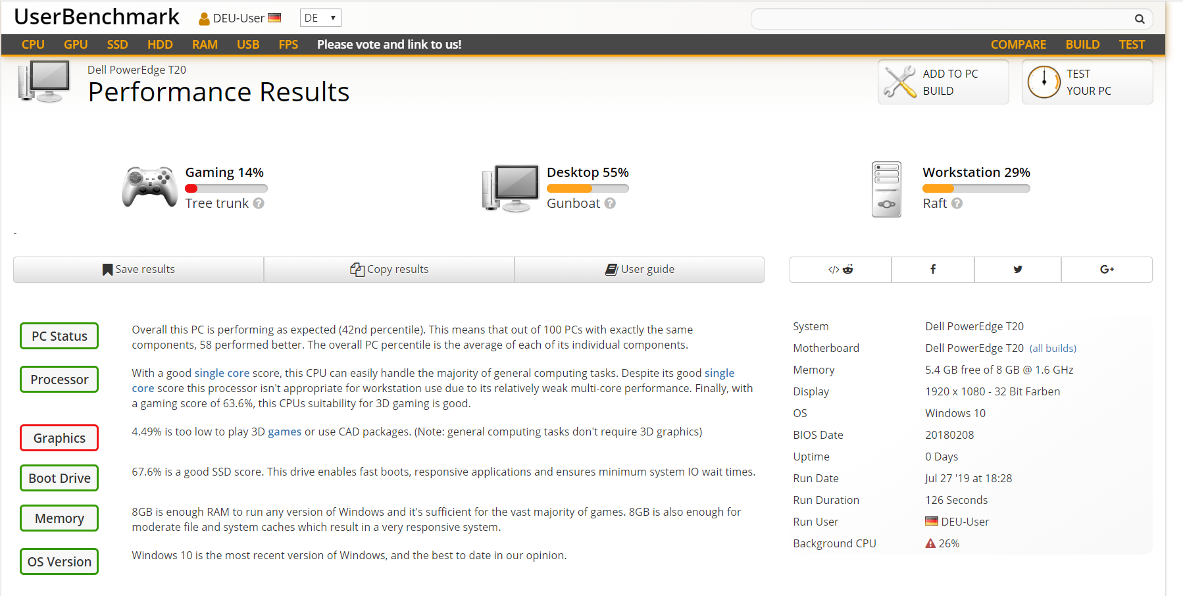1183x596 pixels.
Task: Click the help icon next to Raft
Action: click(x=957, y=203)
